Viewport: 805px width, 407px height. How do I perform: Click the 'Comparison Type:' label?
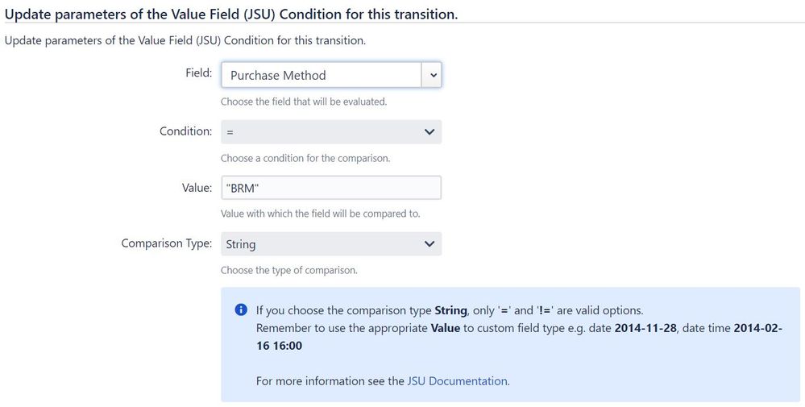tap(166, 243)
